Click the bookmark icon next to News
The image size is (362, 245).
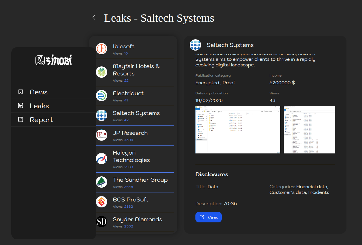tap(20, 92)
